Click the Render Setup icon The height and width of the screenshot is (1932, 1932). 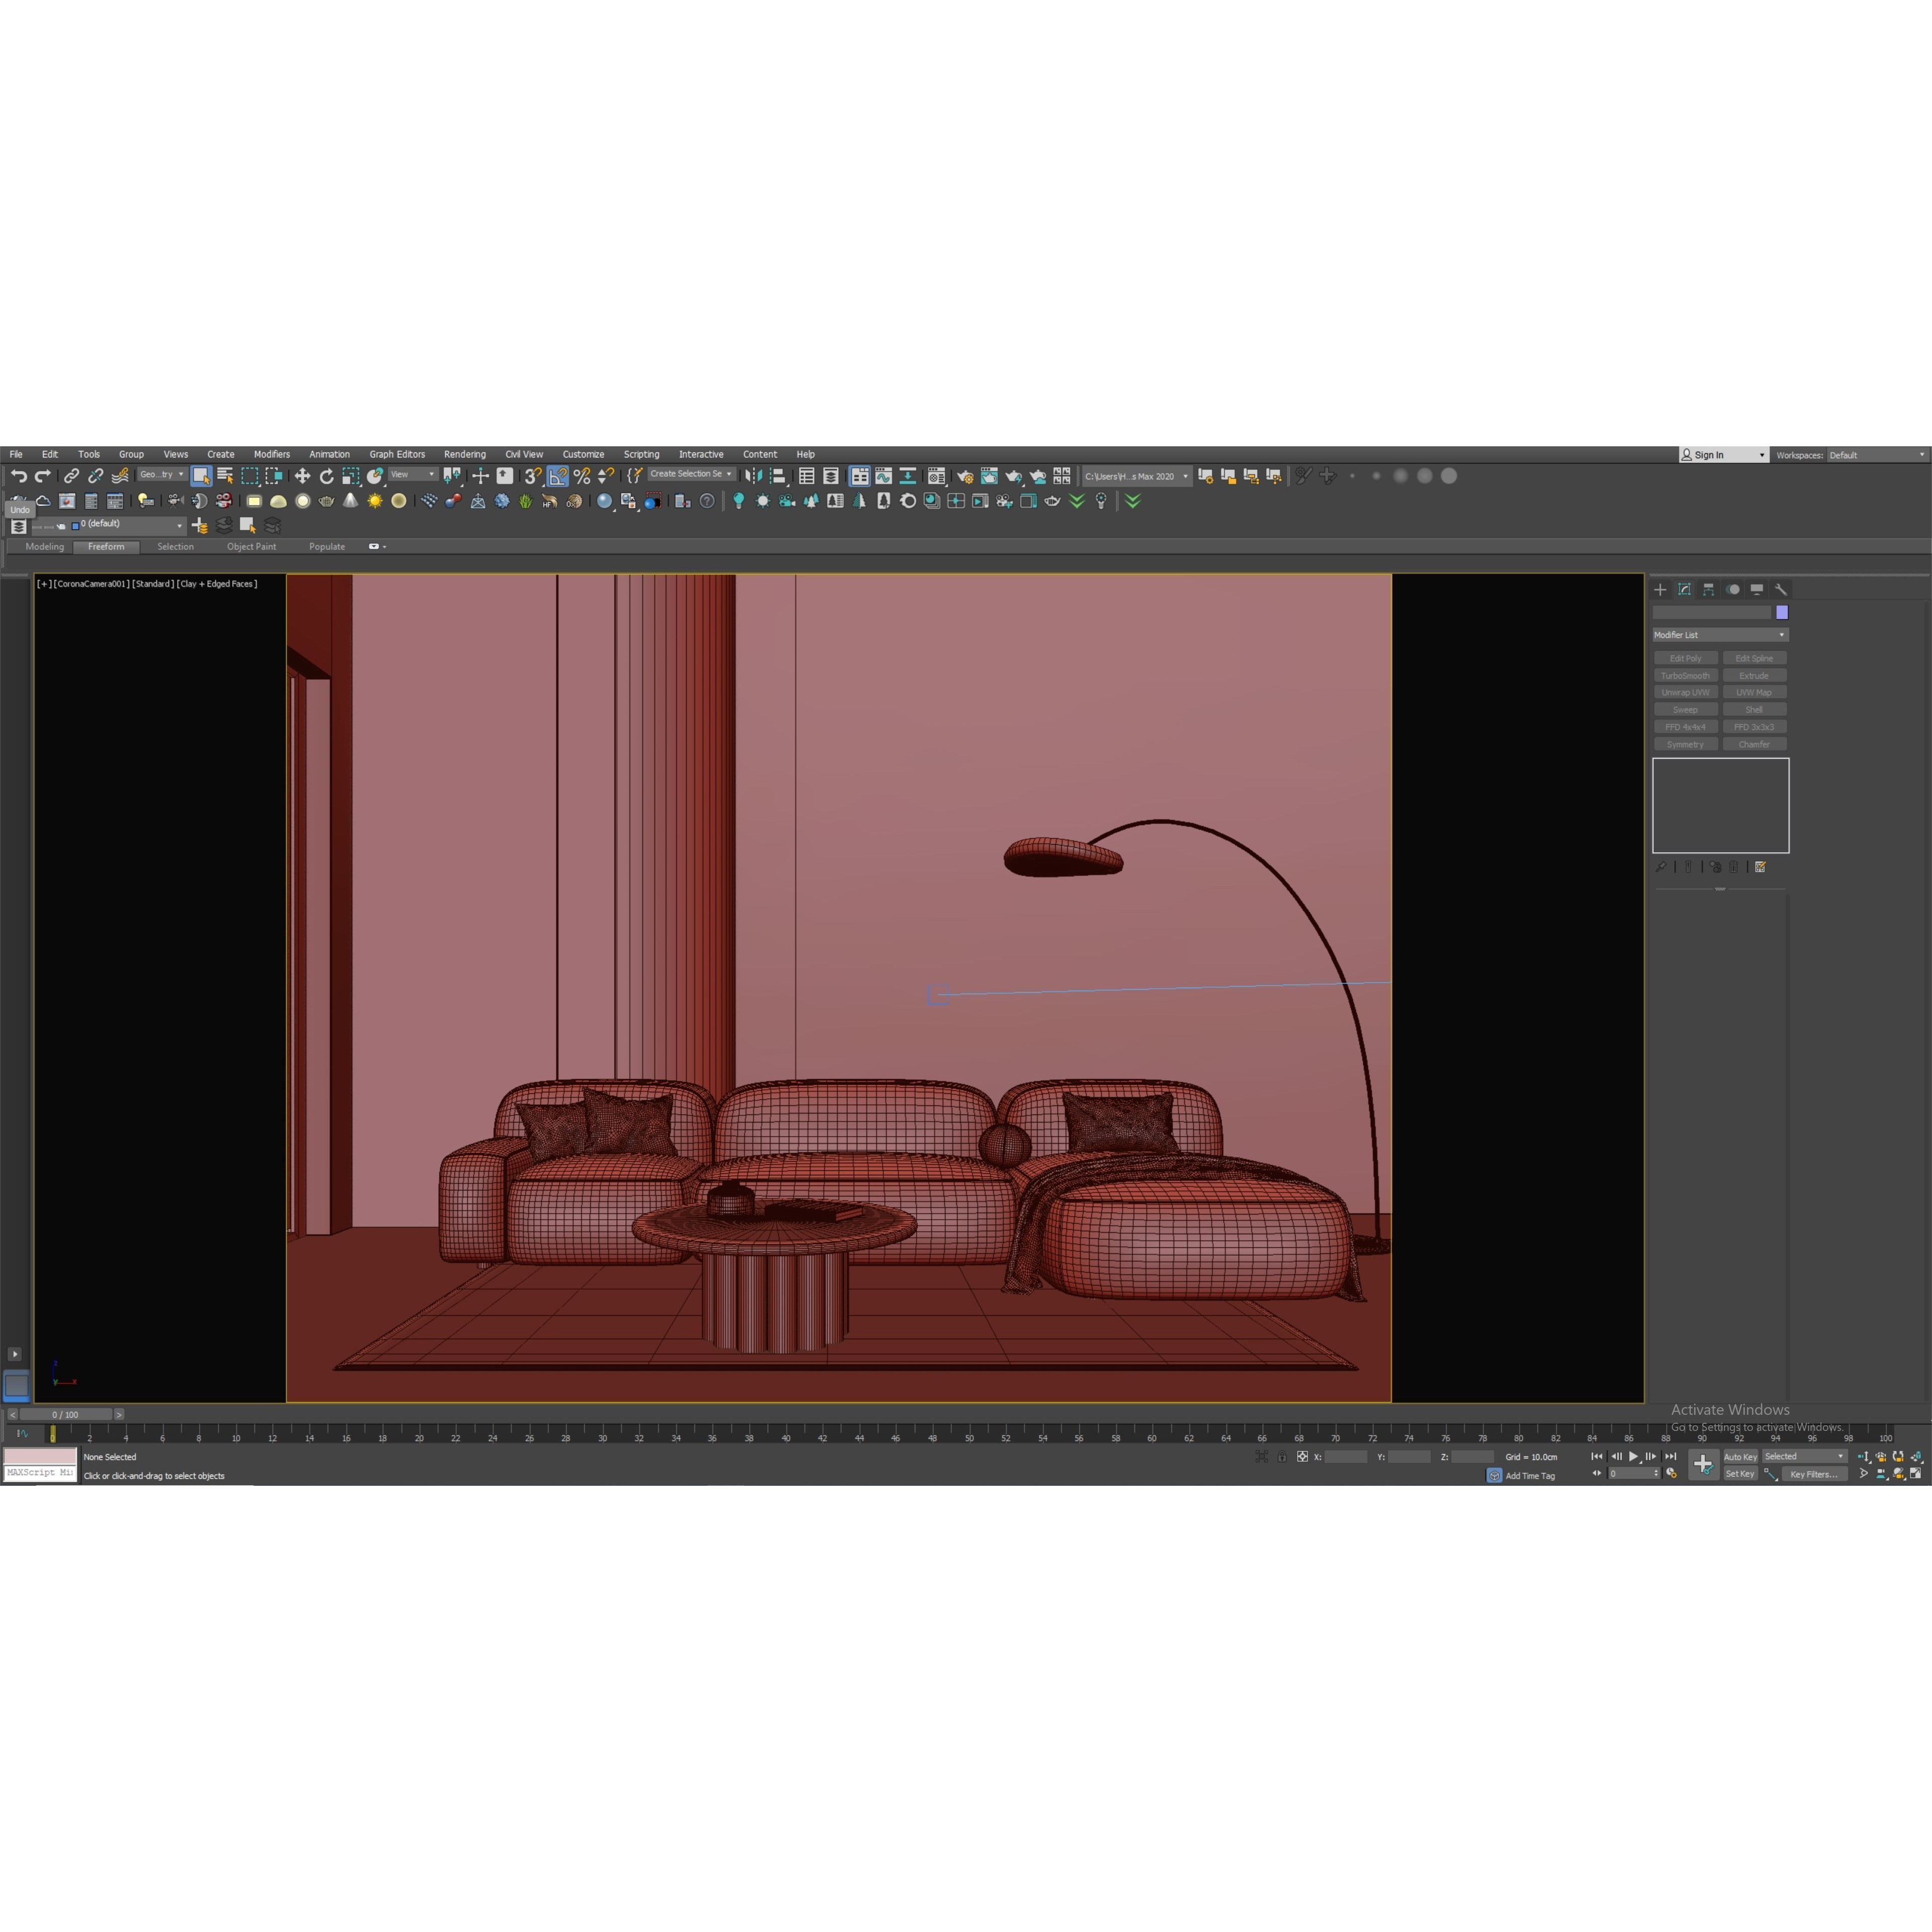964,477
